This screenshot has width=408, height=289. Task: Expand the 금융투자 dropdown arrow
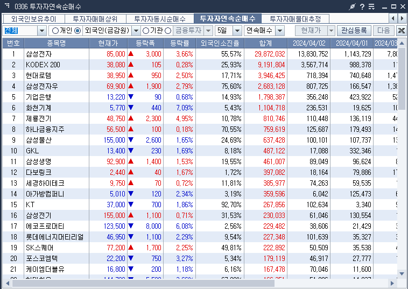208,31
